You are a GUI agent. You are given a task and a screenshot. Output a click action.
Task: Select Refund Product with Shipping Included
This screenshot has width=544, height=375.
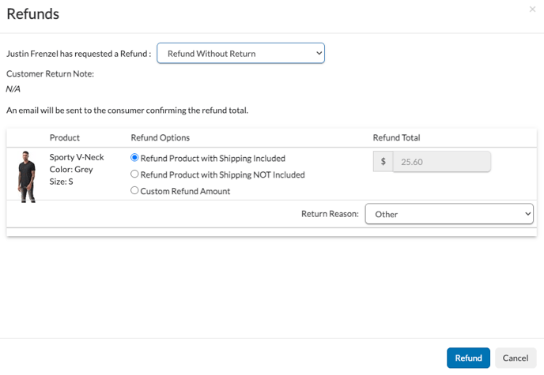tap(134, 158)
